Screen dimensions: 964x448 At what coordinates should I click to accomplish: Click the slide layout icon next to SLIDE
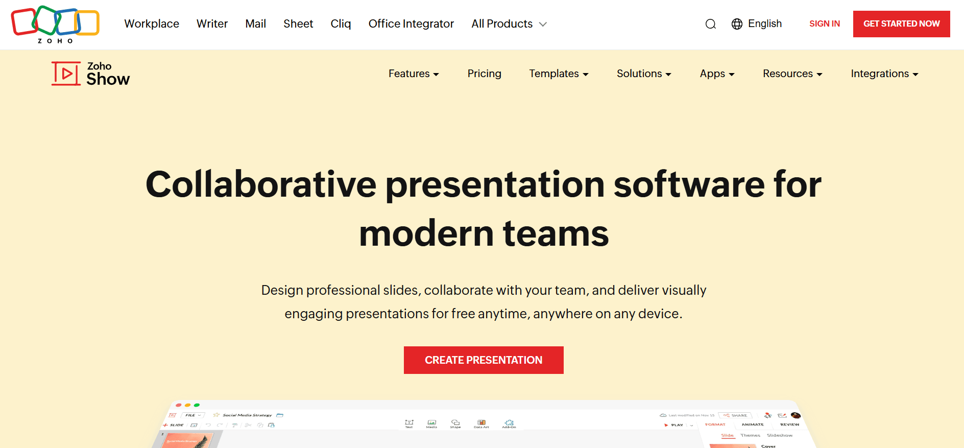point(194,425)
